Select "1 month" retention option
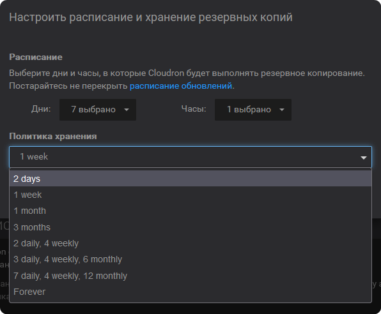Image resolution: width=381 pixels, height=314 pixels. click(x=190, y=211)
